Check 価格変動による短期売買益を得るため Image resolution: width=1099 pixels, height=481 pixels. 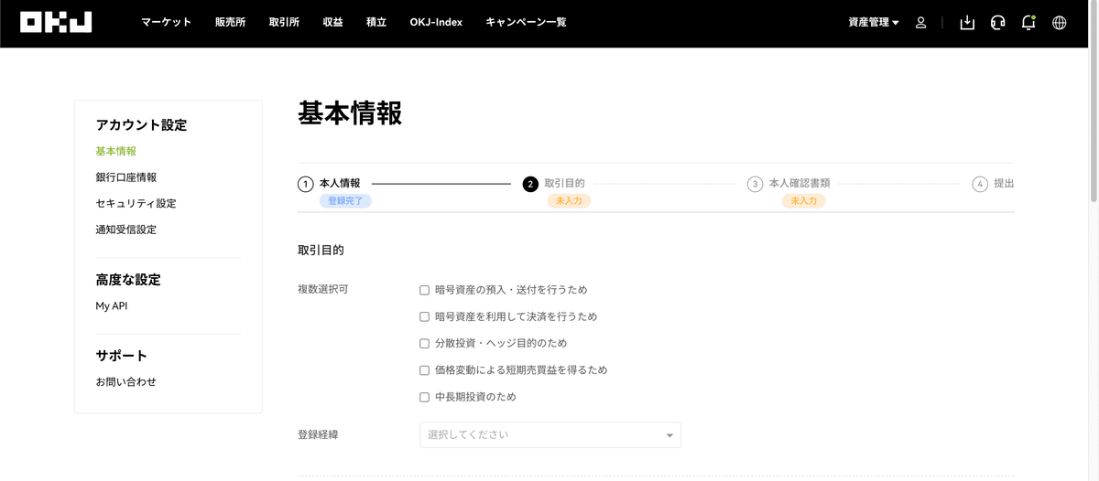tap(424, 370)
